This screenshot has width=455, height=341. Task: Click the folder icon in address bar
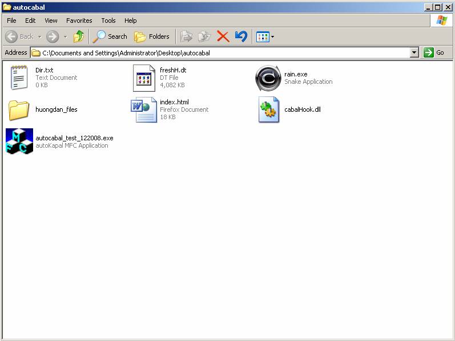tap(36, 53)
